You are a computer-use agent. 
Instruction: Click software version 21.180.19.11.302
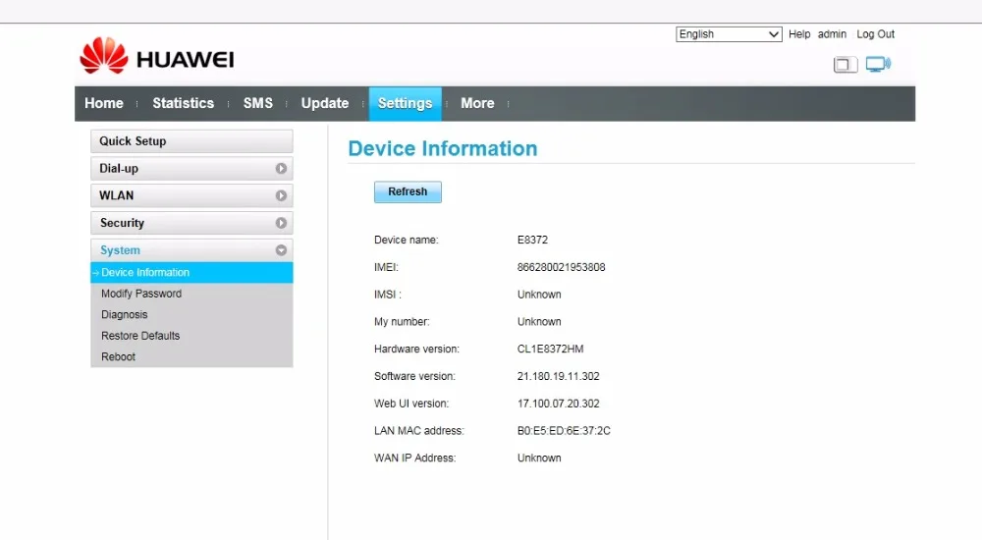[558, 376]
